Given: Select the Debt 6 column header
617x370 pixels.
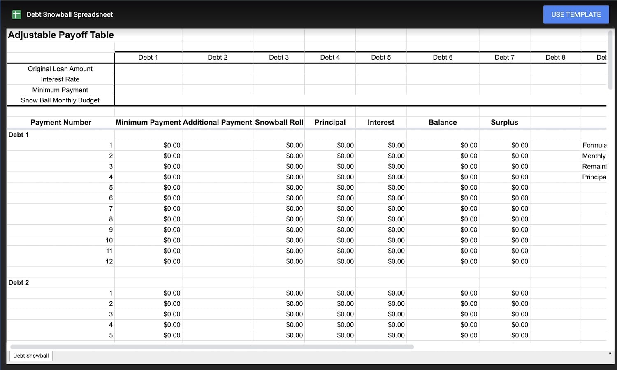Looking at the screenshot, I should 443,58.
